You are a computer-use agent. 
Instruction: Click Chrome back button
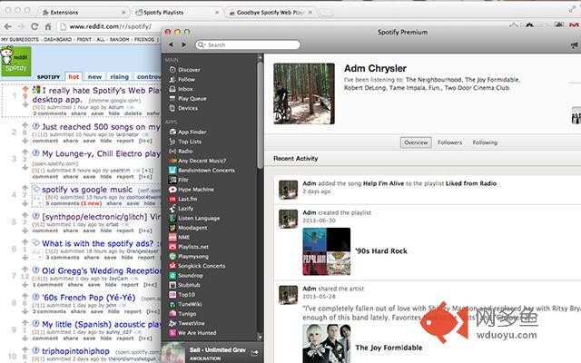[x=8, y=26]
